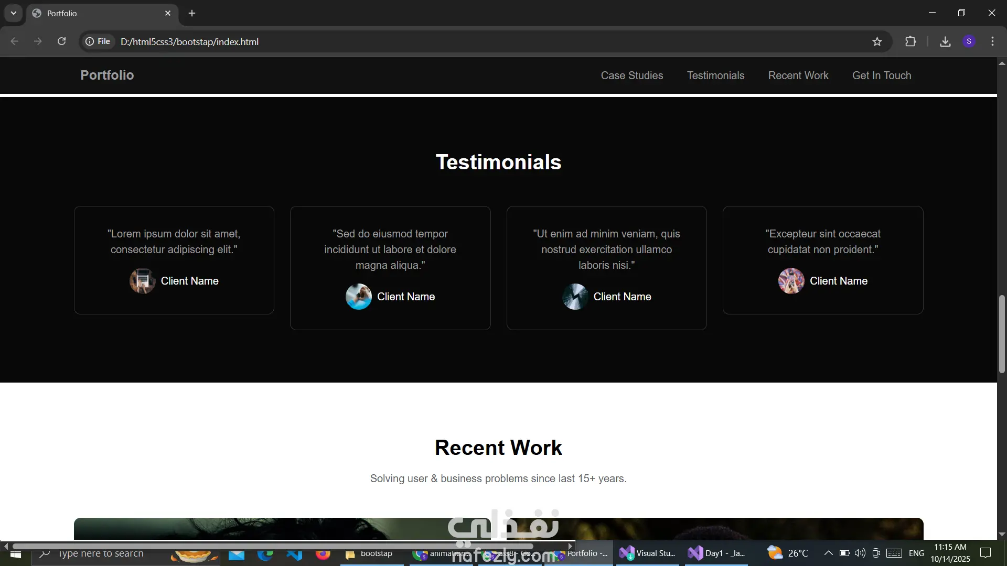Show hidden system tray icons chevron

click(x=828, y=553)
